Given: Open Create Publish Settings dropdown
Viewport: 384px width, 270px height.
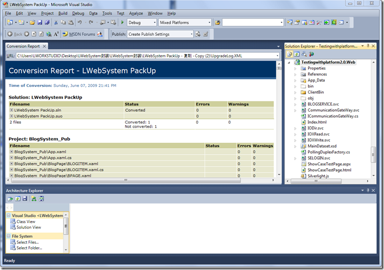Looking at the screenshot, I should (x=191, y=34).
